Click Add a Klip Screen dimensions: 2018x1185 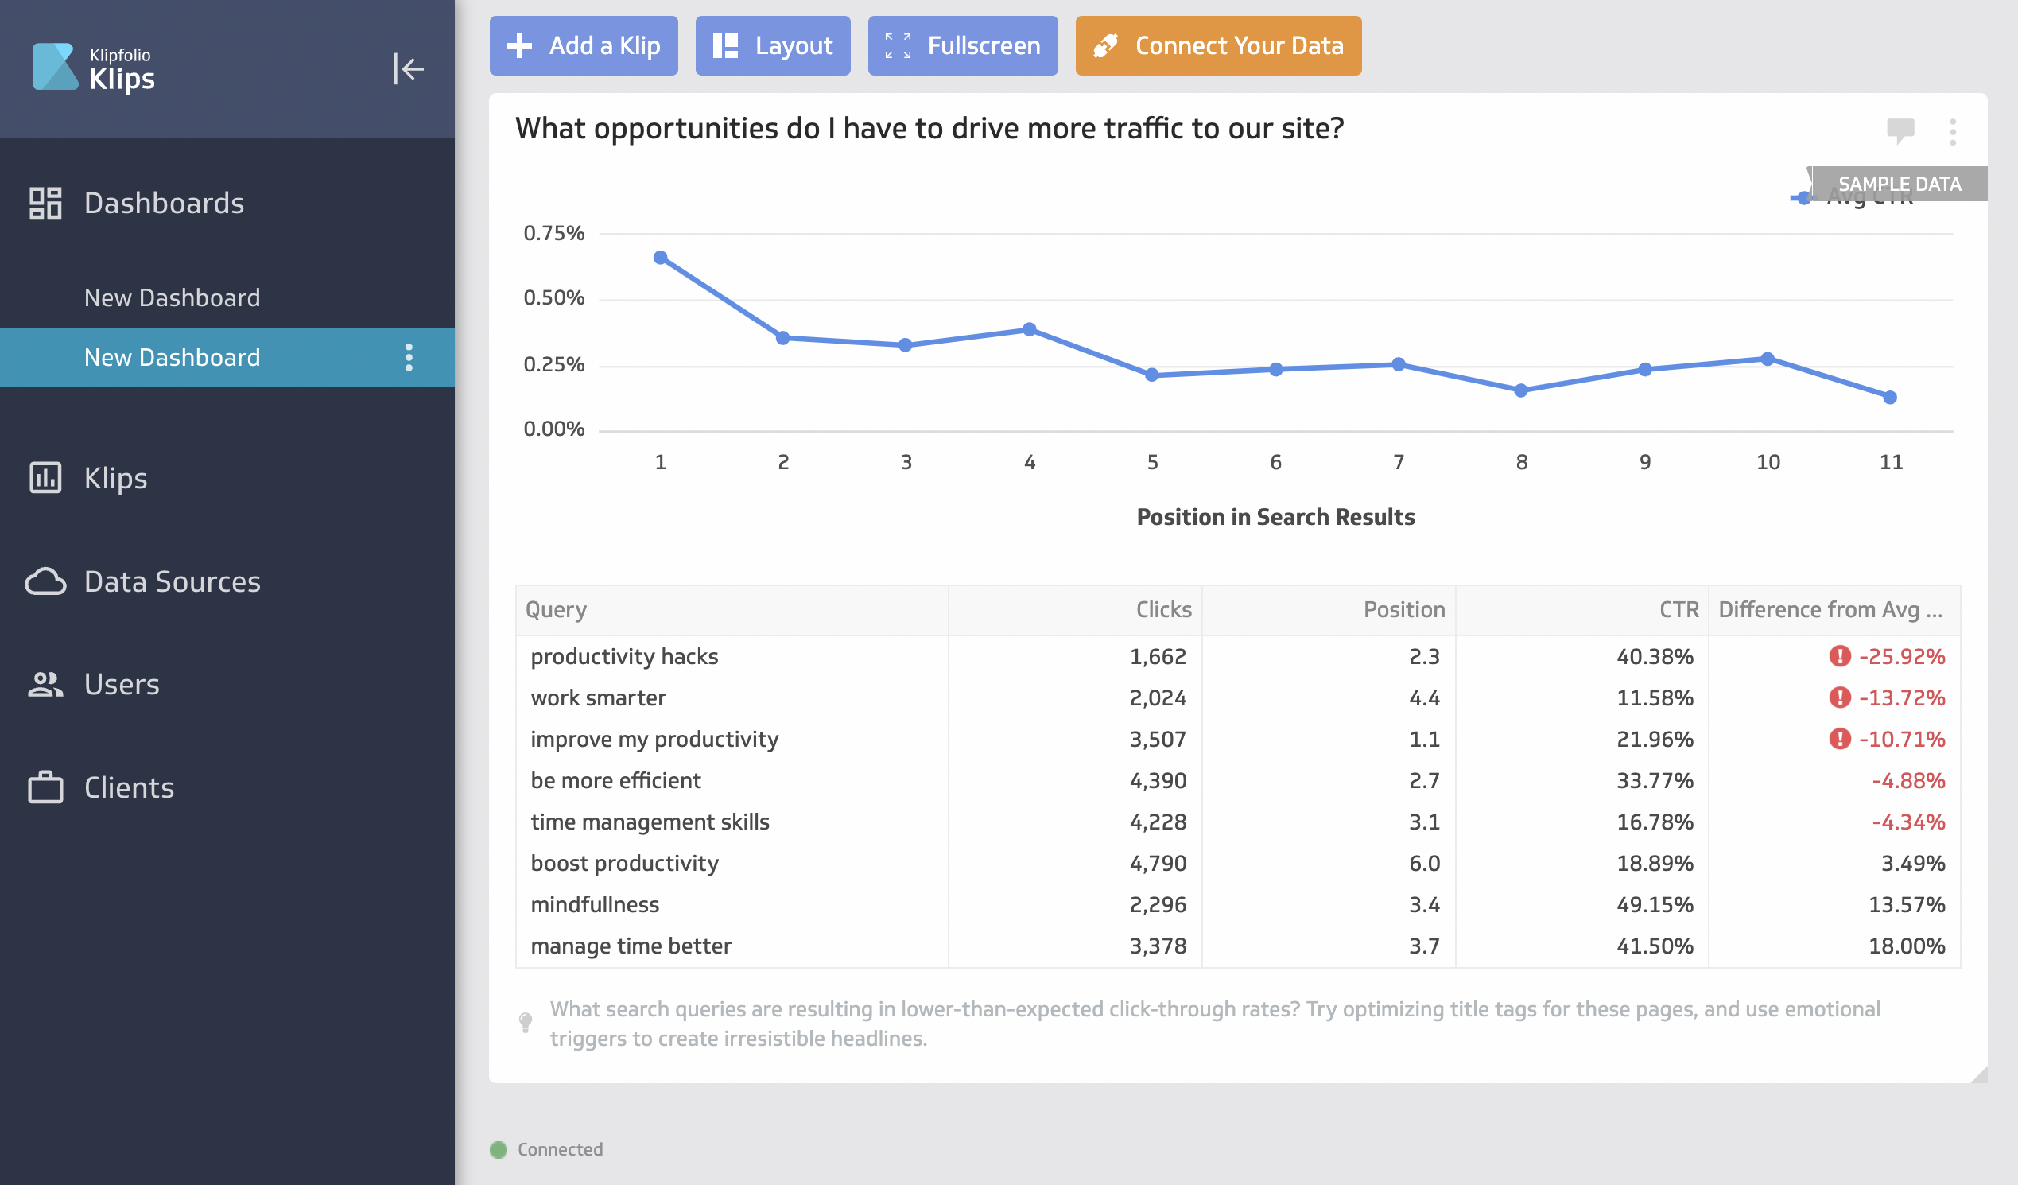coord(584,45)
